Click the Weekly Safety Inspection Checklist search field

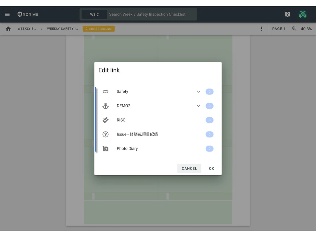(151, 14)
